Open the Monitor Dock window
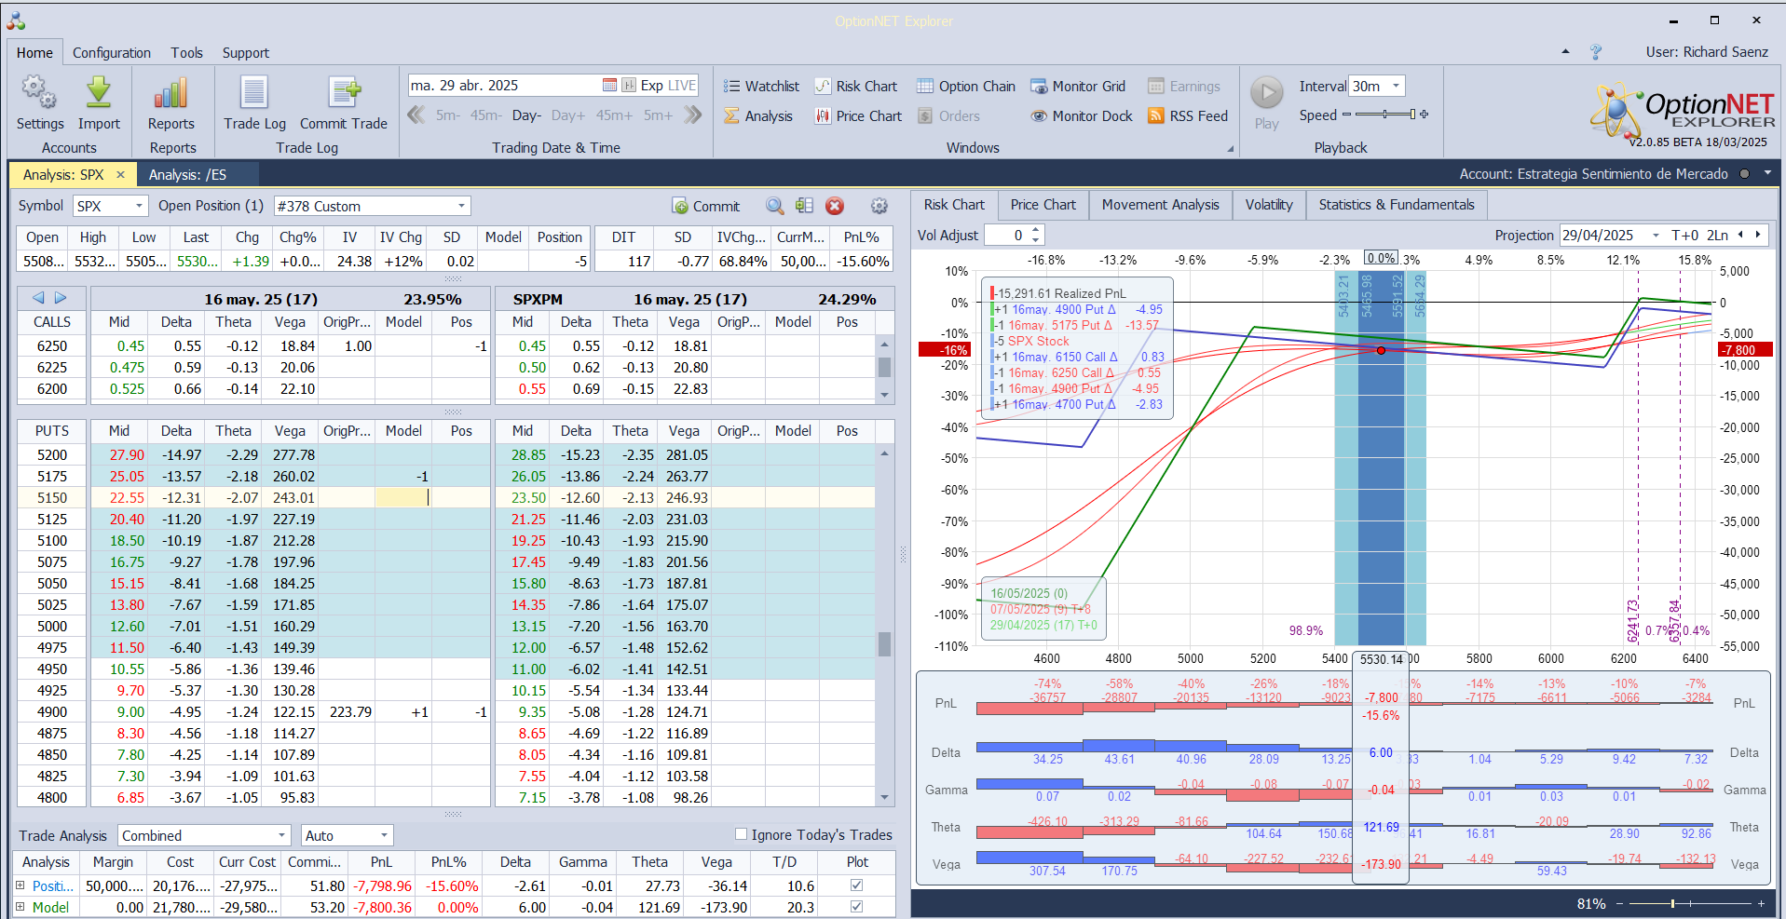 tap(1082, 116)
